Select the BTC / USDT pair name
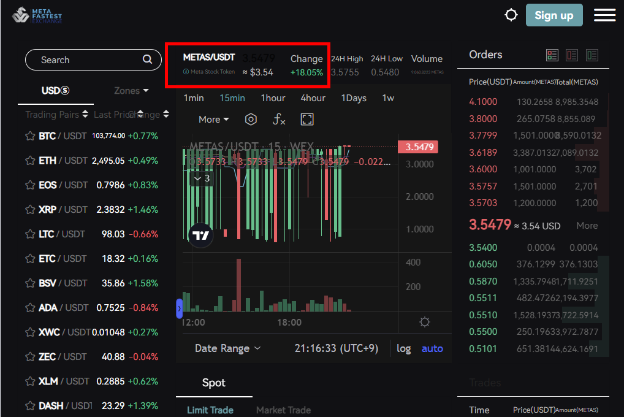The height and width of the screenshot is (417, 624). pos(63,136)
